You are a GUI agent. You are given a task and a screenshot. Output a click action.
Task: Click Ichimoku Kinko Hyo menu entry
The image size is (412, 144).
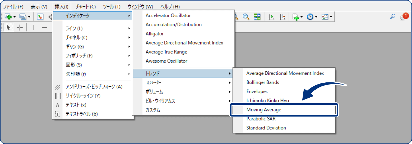(x=267, y=101)
